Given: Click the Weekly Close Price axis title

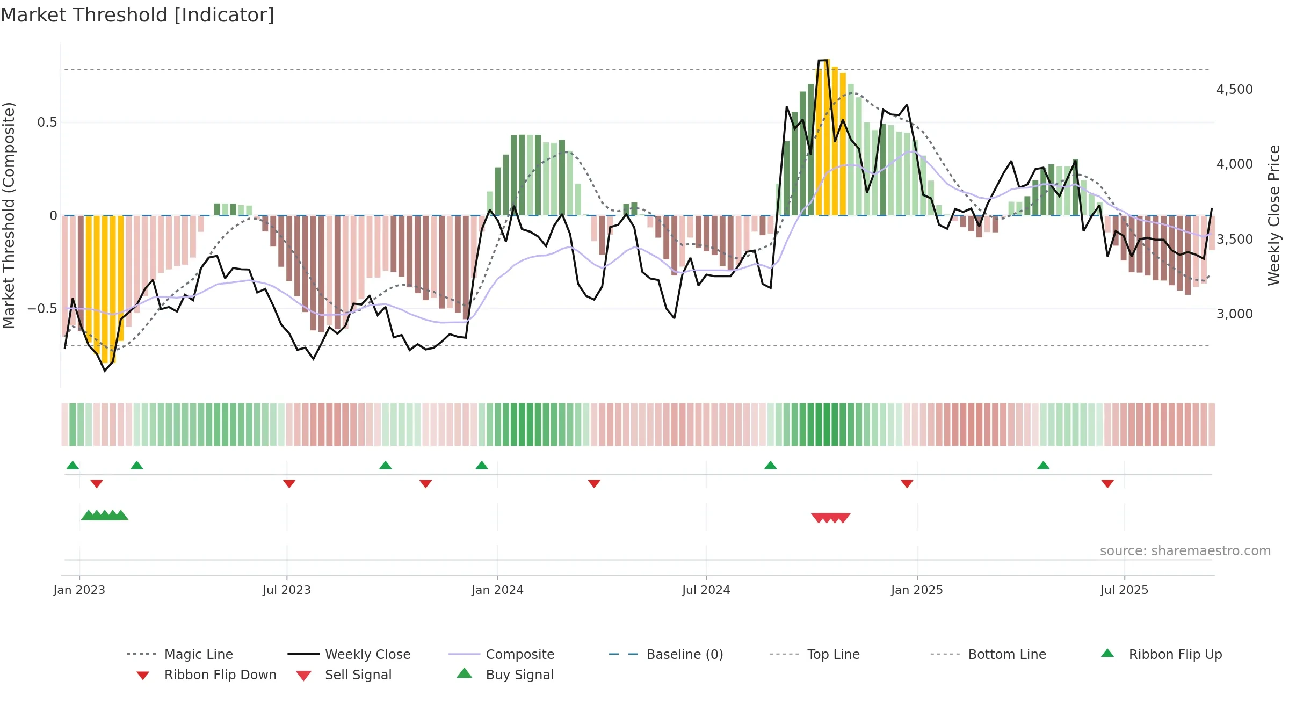Looking at the screenshot, I should point(1274,215).
